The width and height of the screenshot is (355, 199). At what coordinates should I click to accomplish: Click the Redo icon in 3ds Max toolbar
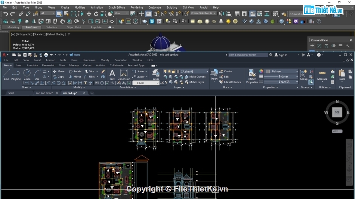[13, 14]
